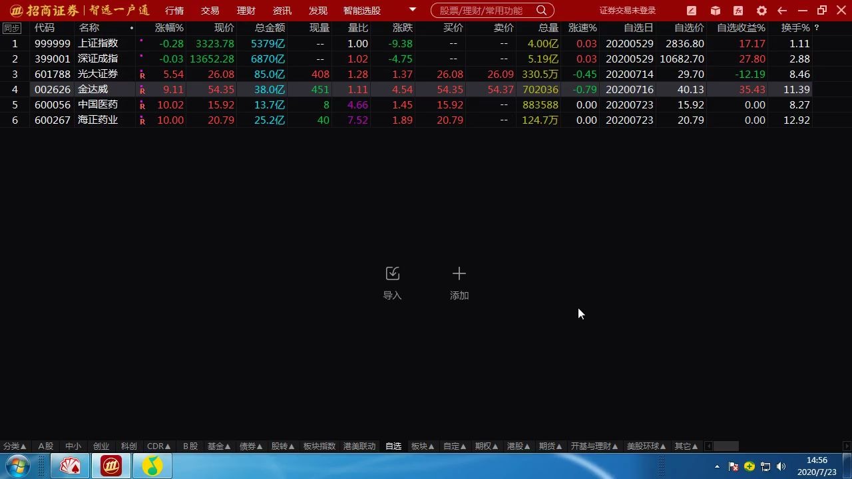Select the 上证指数 row name
This screenshot has width=852, height=479.
tap(98, 43)
